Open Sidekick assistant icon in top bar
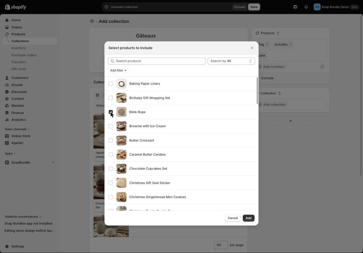The image size is (363, 253). click(295, 7)
